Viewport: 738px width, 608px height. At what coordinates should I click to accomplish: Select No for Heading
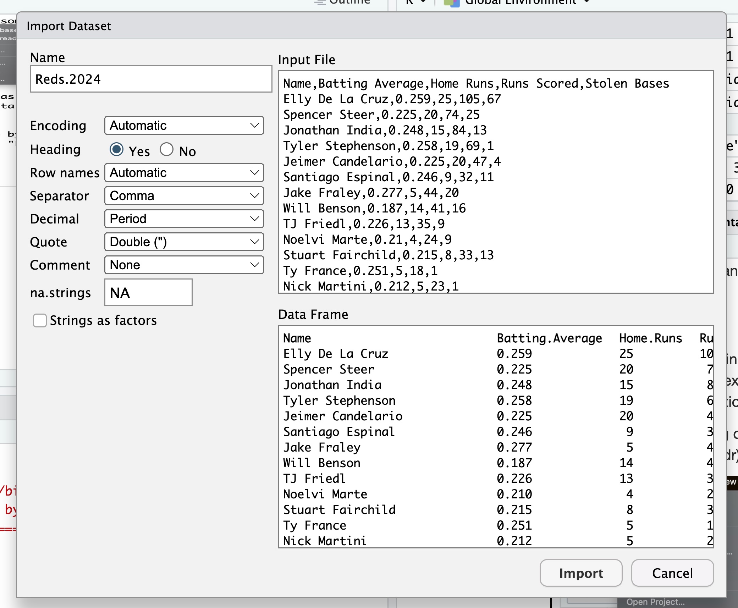(x=166, y=150)
